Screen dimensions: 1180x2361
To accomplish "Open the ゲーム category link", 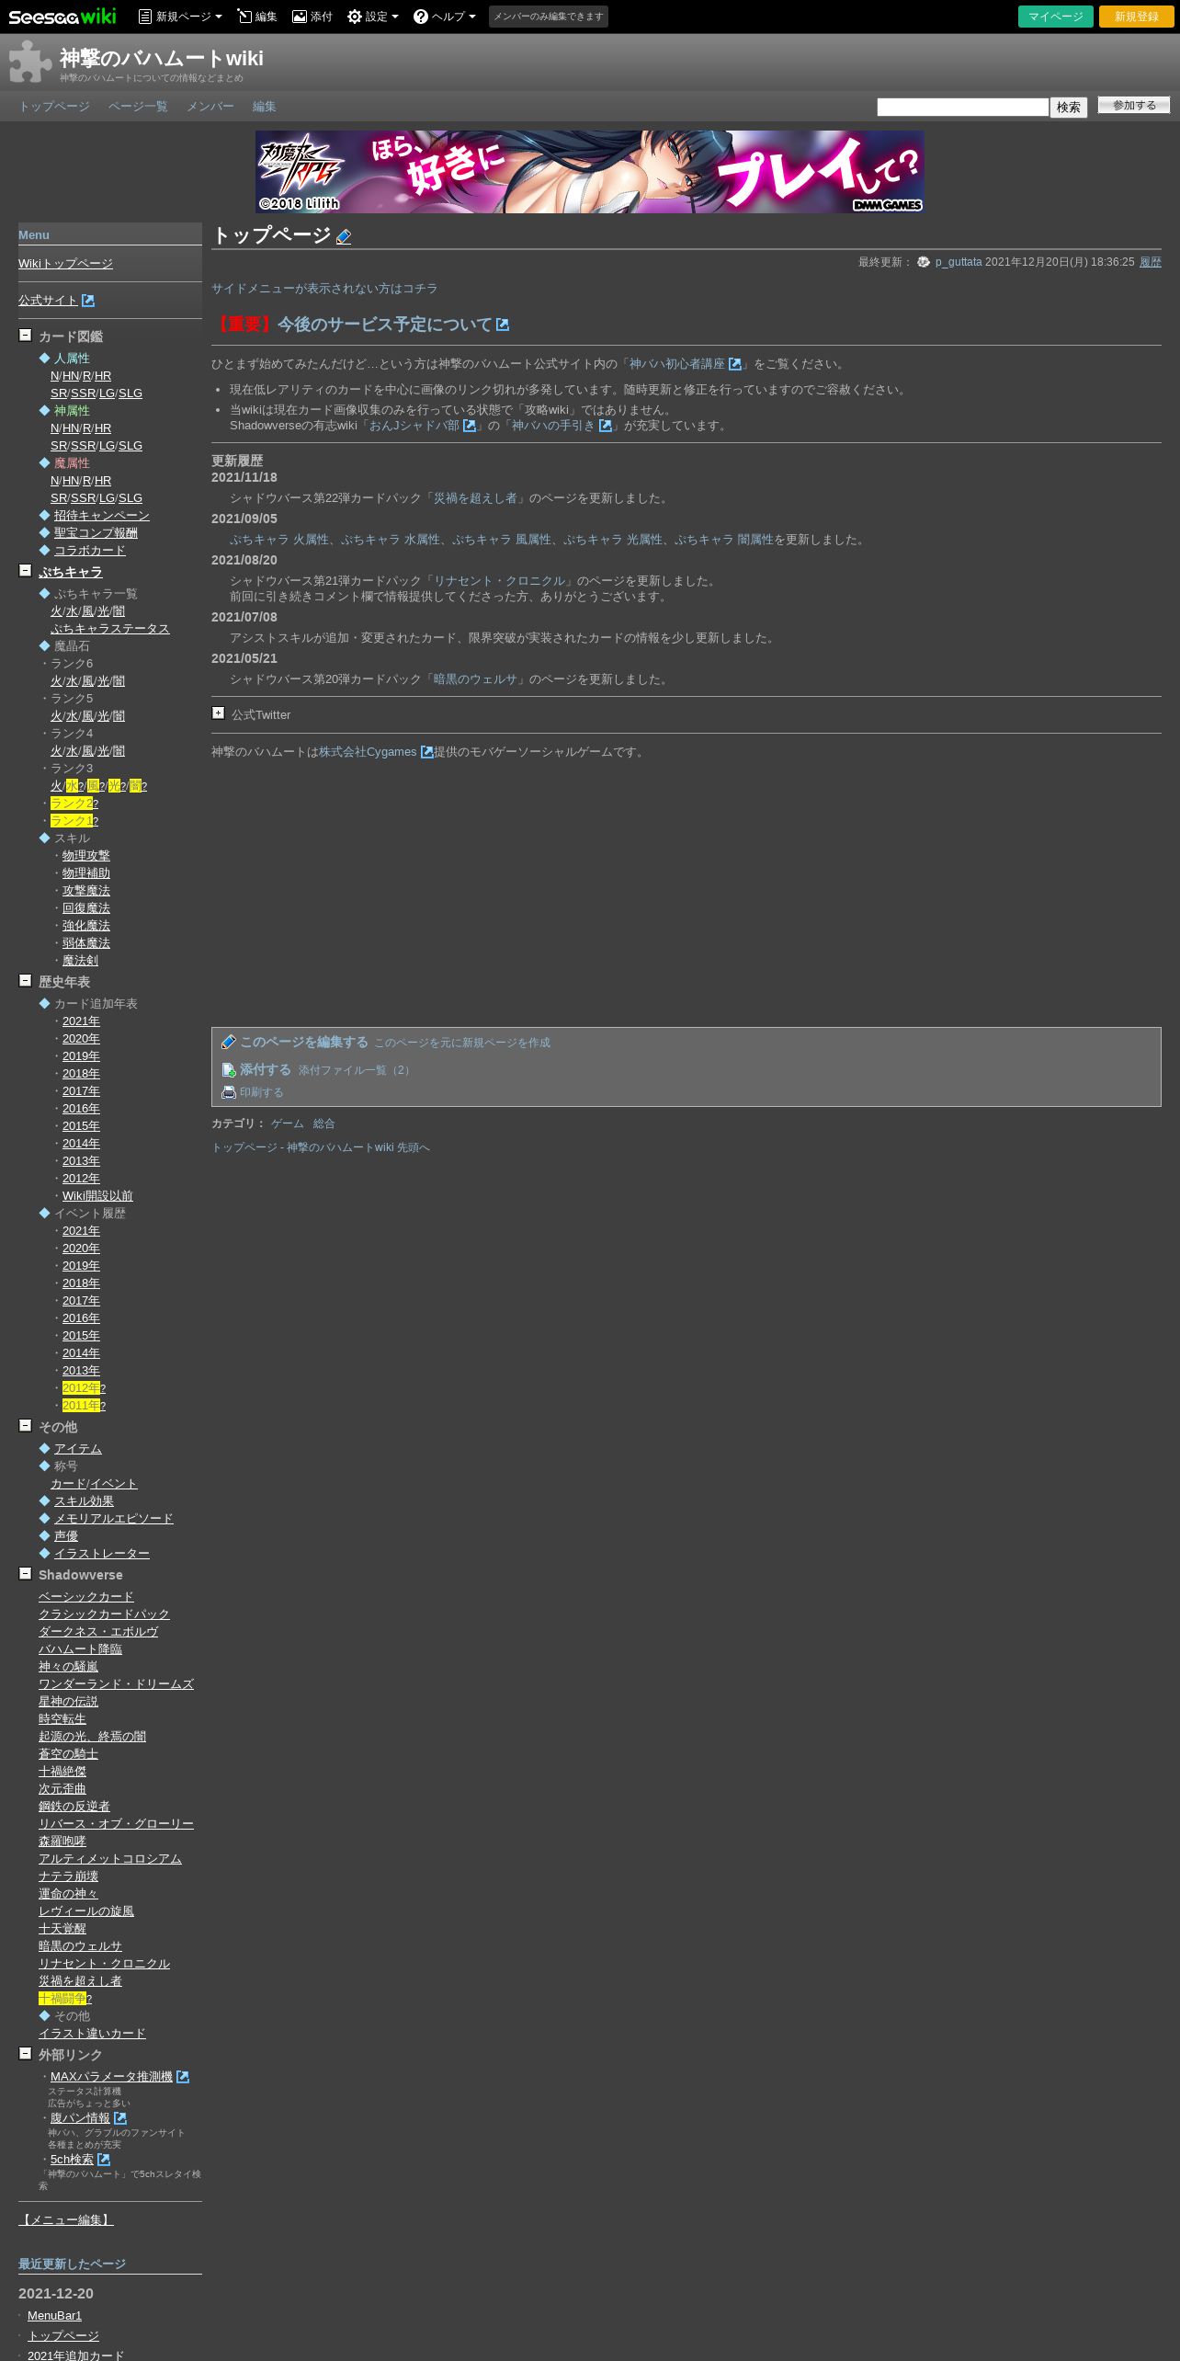I will 287,1123.
